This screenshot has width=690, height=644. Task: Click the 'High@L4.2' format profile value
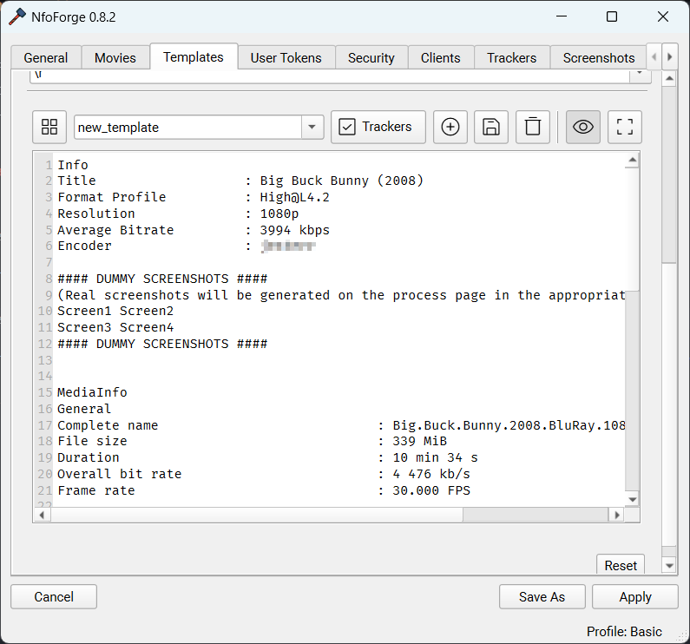click(294, 197)
